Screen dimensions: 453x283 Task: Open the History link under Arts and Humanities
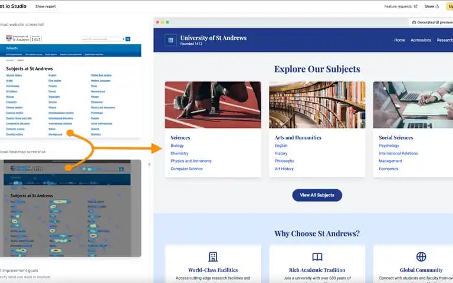[x=281, y=153]
